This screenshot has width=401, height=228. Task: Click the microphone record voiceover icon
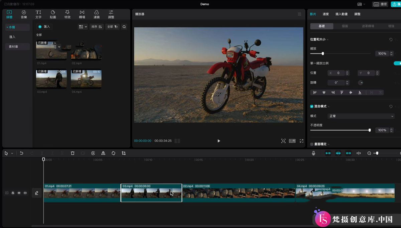click(313, 153)
